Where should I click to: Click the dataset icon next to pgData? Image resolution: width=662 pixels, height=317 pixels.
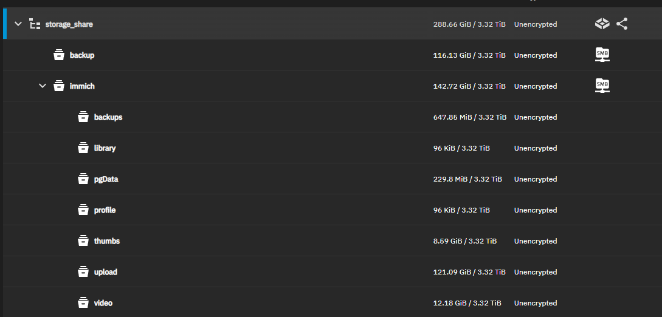[83, 179]
